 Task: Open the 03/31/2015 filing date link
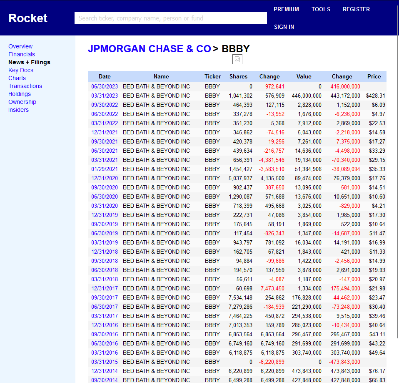click(x=105, y=362)
